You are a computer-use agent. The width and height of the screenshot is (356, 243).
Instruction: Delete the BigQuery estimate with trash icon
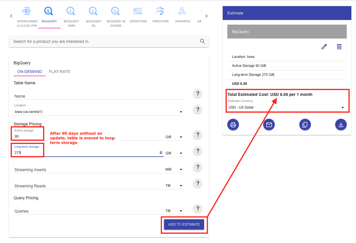[339, 47]
